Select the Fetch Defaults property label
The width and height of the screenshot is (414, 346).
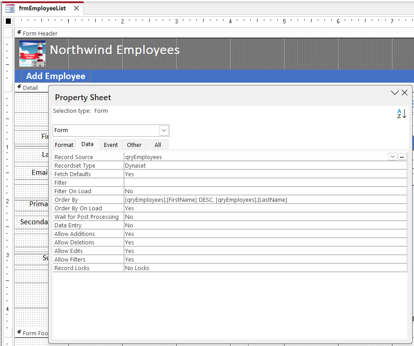72,174
